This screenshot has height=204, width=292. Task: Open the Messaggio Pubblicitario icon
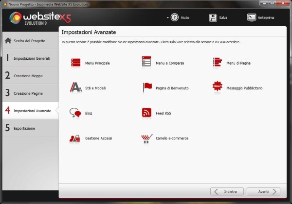point(218,88)
